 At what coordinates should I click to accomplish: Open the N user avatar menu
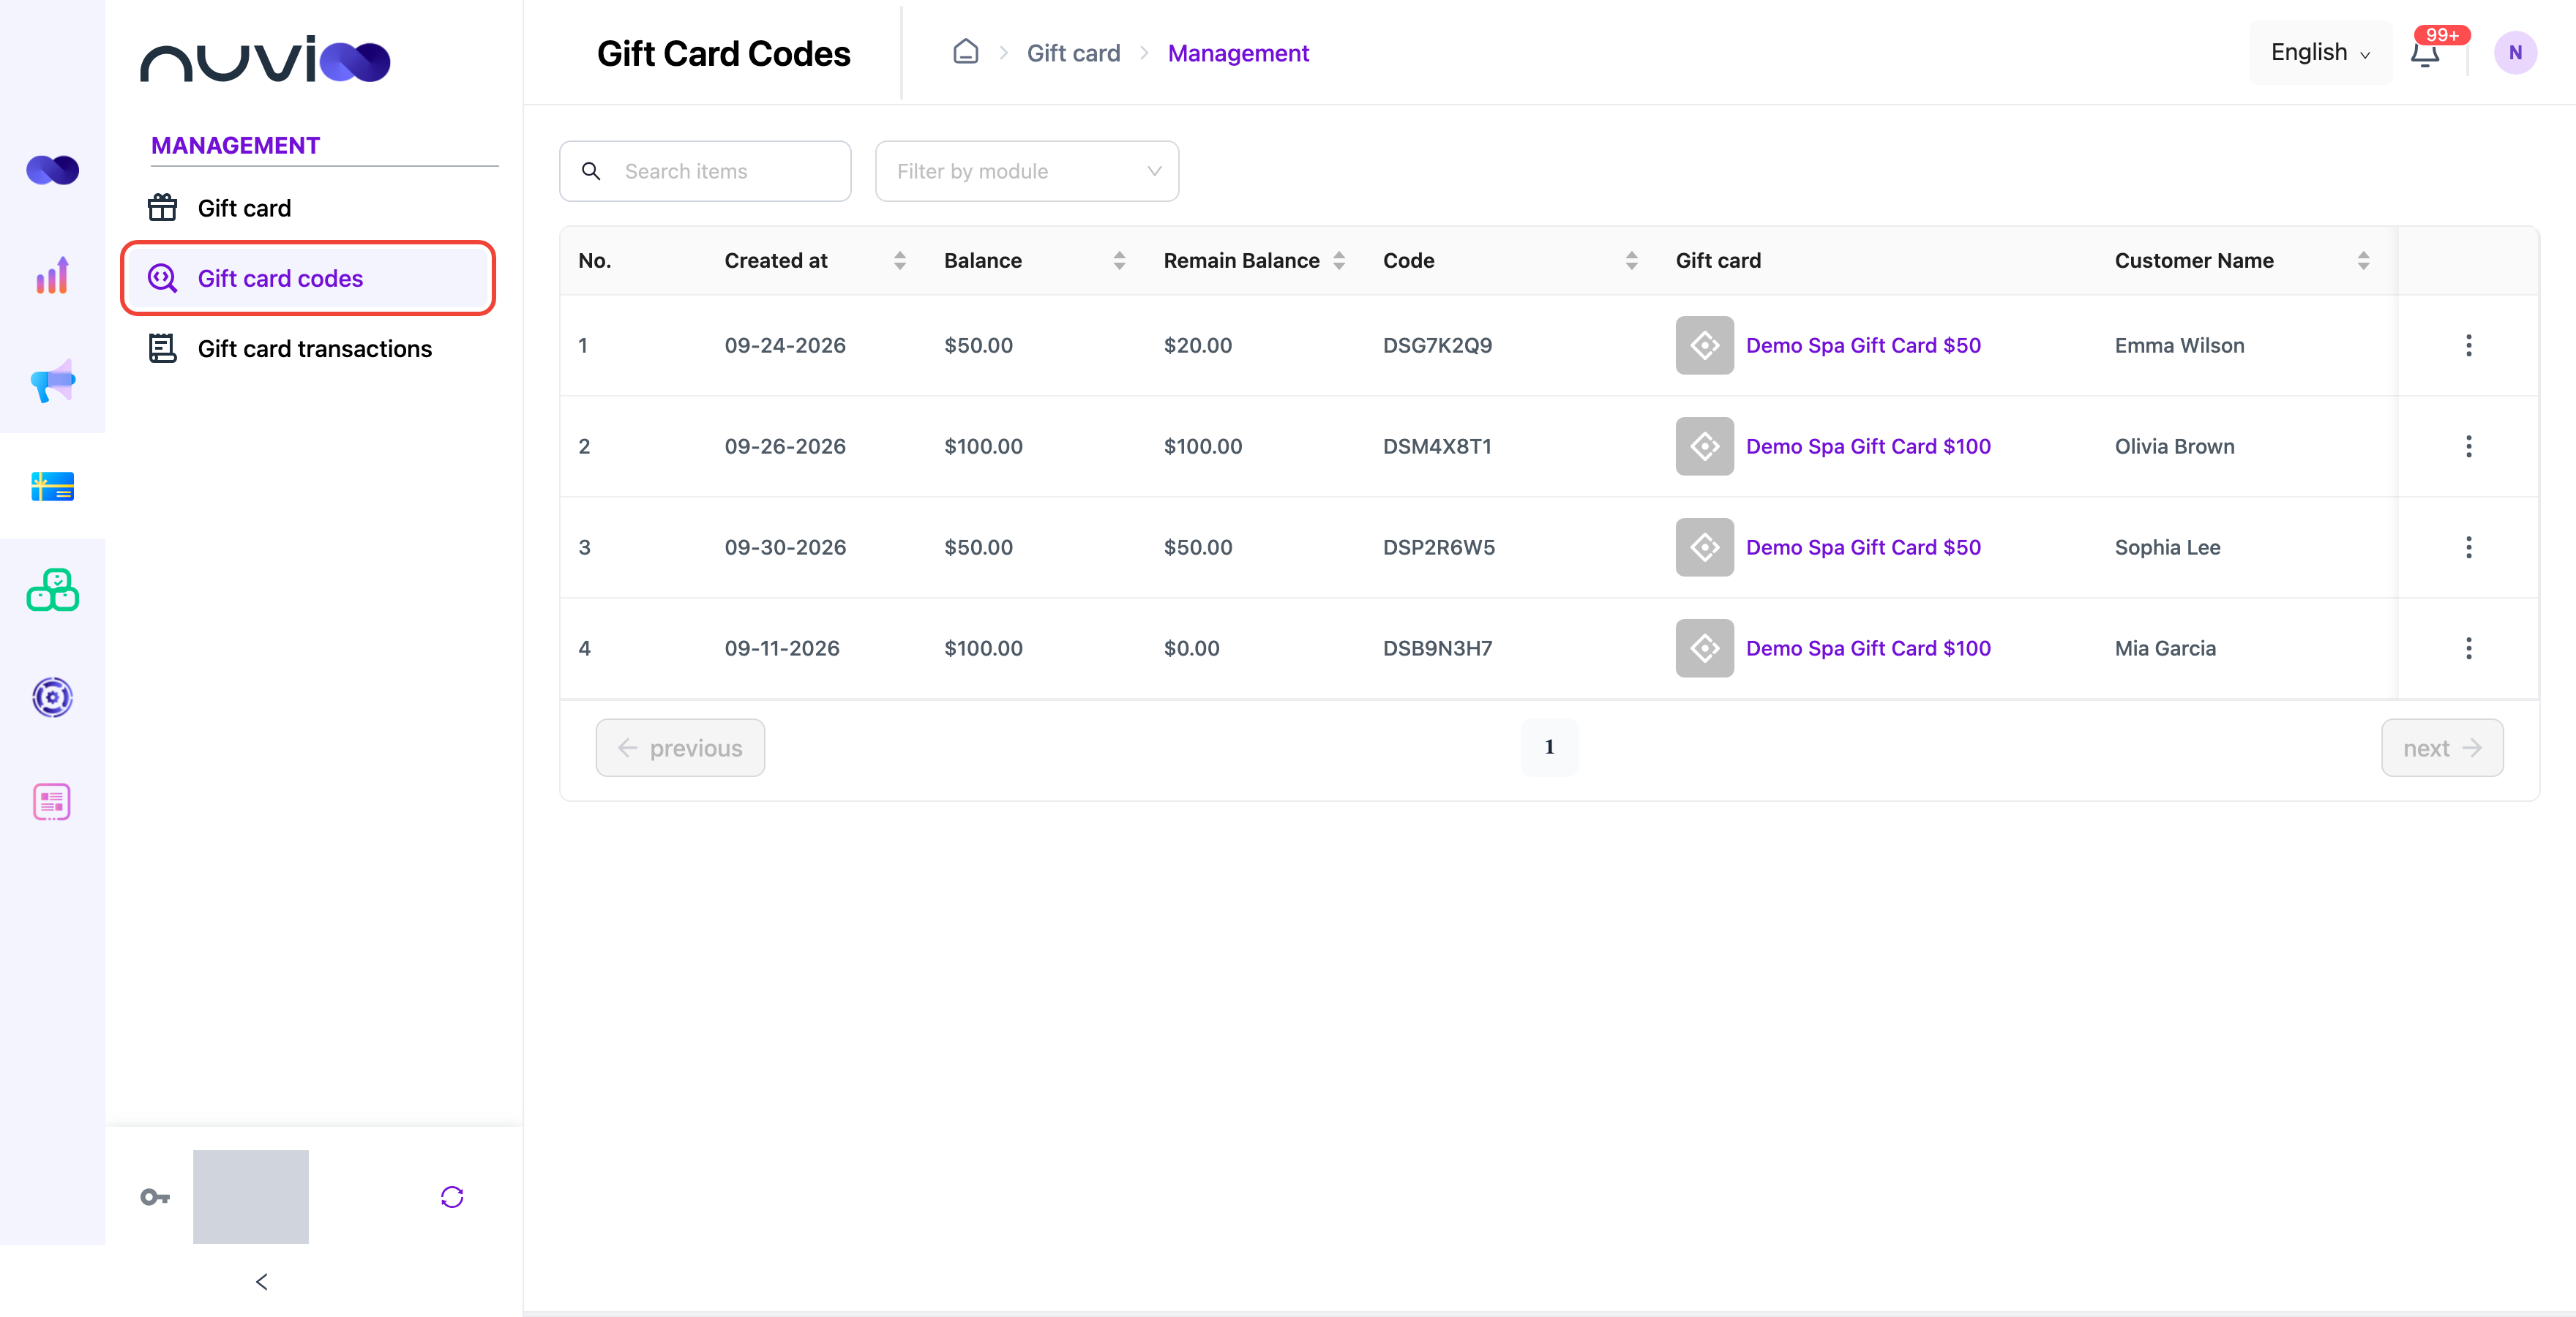pos(2515,53)
